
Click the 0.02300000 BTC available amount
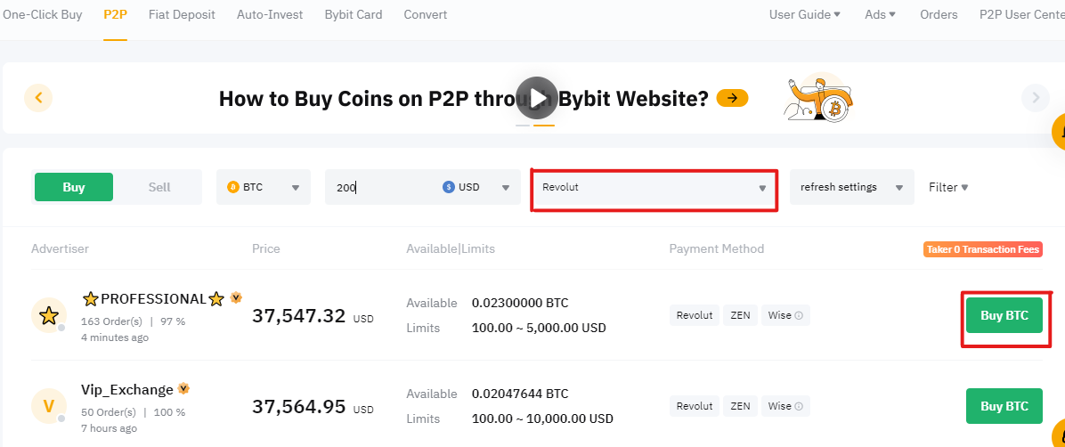tap(520, 303)
